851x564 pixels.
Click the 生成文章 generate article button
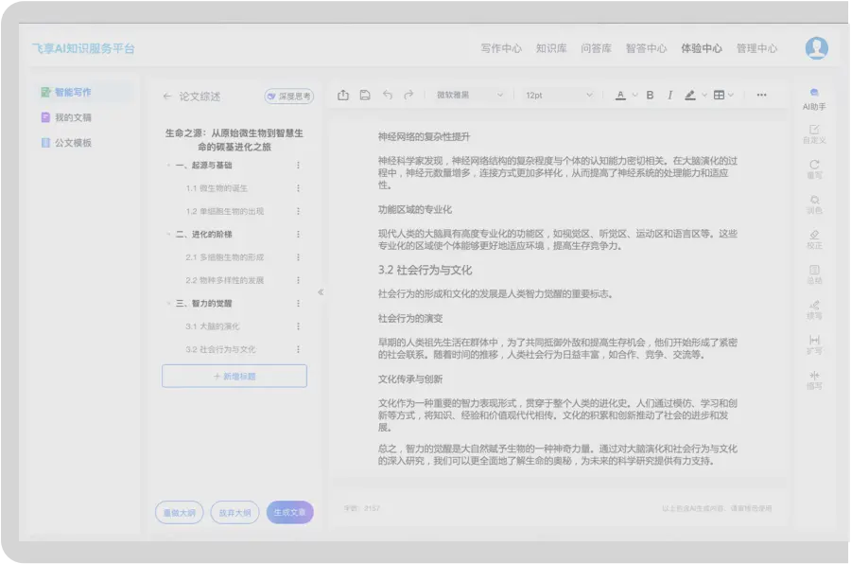(290, 512)
